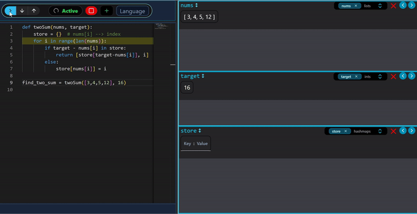The height and width of the screenshot is (214, 417).
Task: Click the code minimap preview
Action: click(x=162, y=26)
